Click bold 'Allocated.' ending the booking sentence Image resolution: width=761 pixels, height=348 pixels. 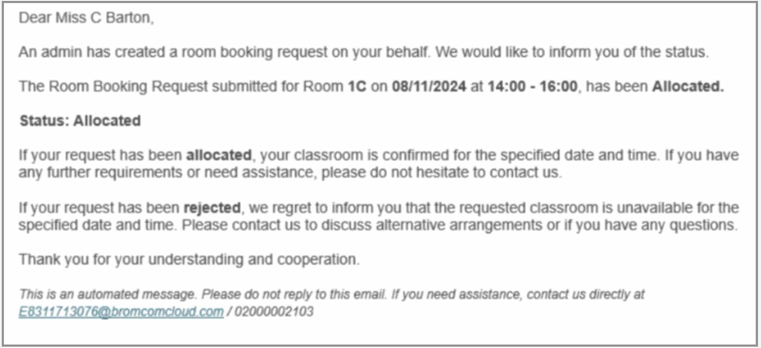click(x=688, y=86)
